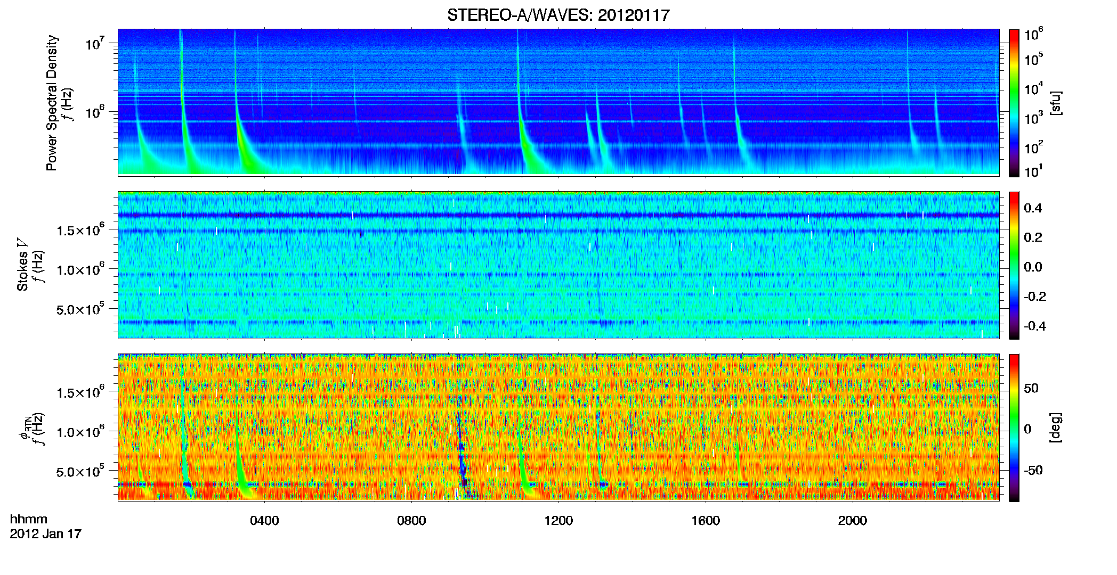
Task: Click the sfu power color bar
Action: (1014, 103)
